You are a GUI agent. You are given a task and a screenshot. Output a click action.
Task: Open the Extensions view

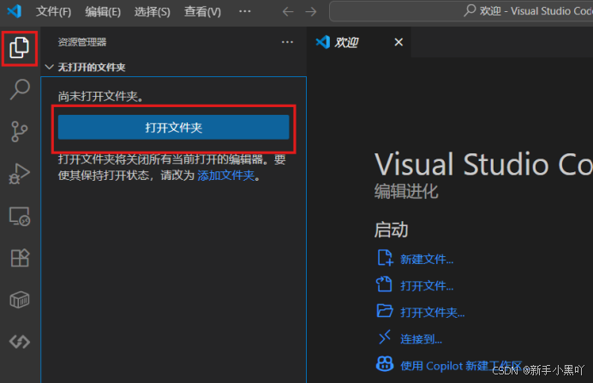[x=20, y=258]
